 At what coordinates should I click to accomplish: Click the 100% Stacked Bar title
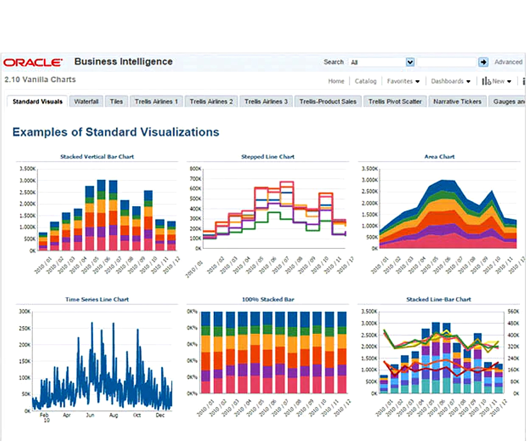click(x=268, y=299)
